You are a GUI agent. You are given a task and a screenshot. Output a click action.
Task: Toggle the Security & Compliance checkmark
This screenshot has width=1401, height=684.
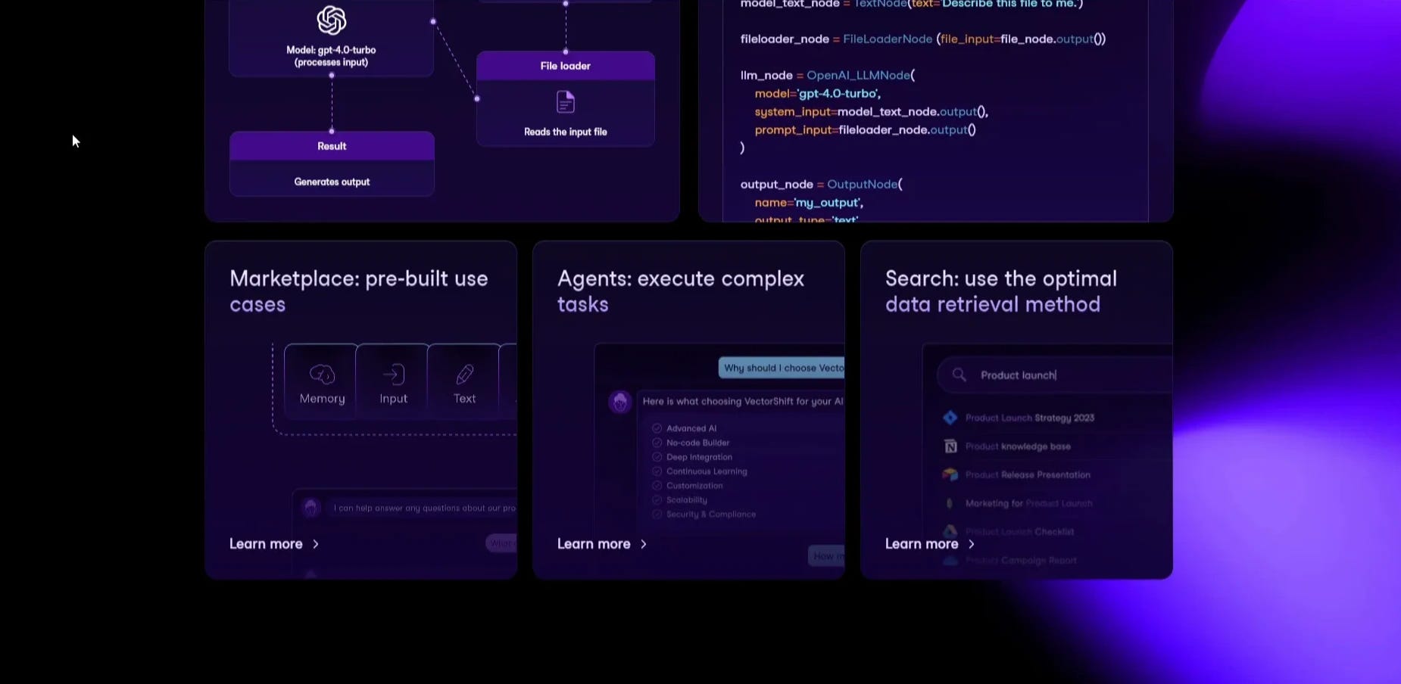pyautogui.click(x=656, y=514)
